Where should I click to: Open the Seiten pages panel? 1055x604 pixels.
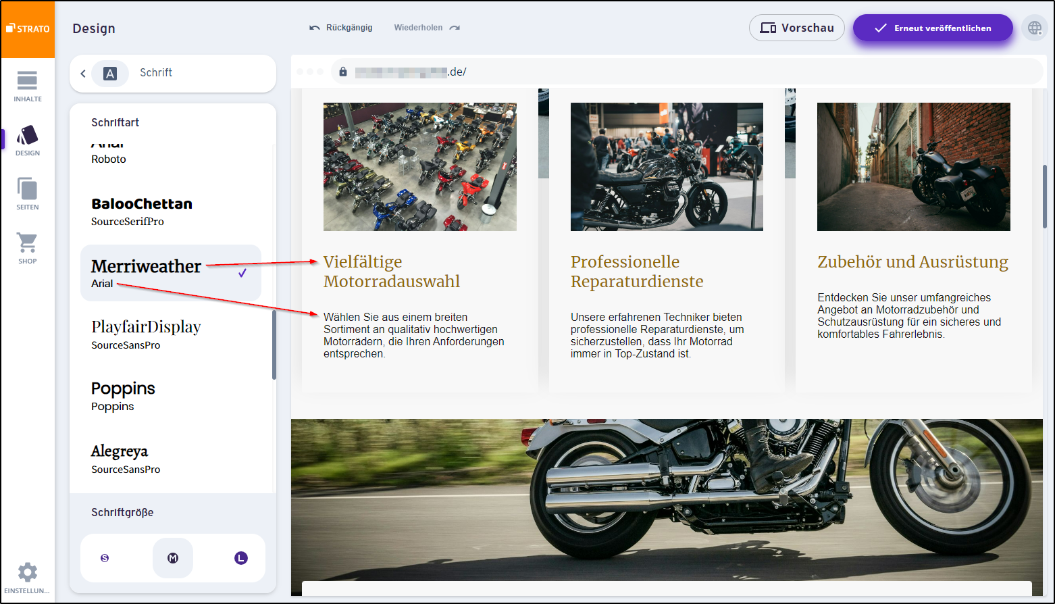(x=28, y=194)
